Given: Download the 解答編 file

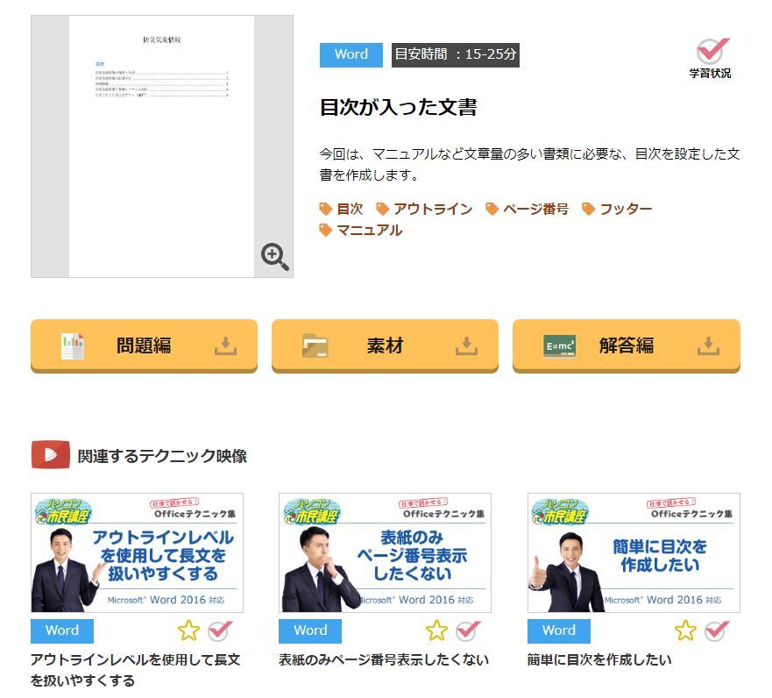Looking at the screenshot, I should tap(626, 345).
